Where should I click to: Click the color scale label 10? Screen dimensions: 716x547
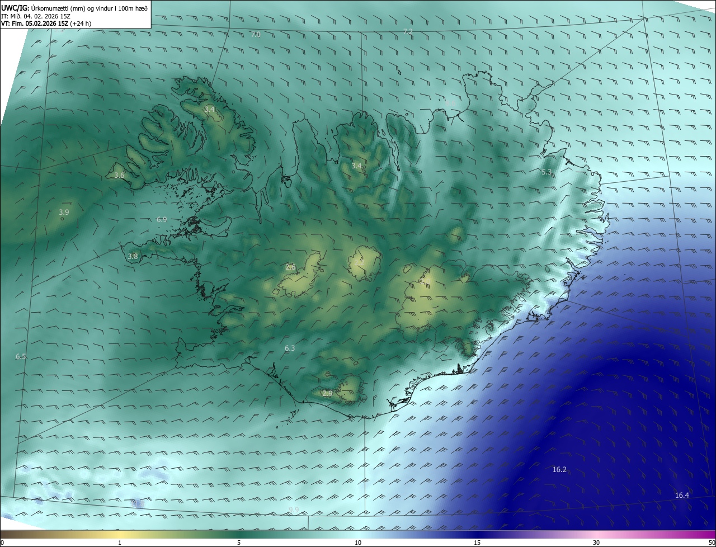pyautogui.click(x=358, y=543)
